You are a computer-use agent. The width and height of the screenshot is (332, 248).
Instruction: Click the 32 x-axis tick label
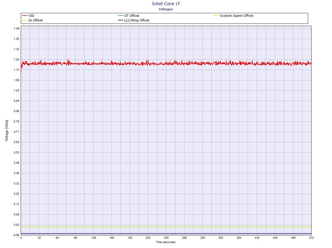(x=39, y=238)
